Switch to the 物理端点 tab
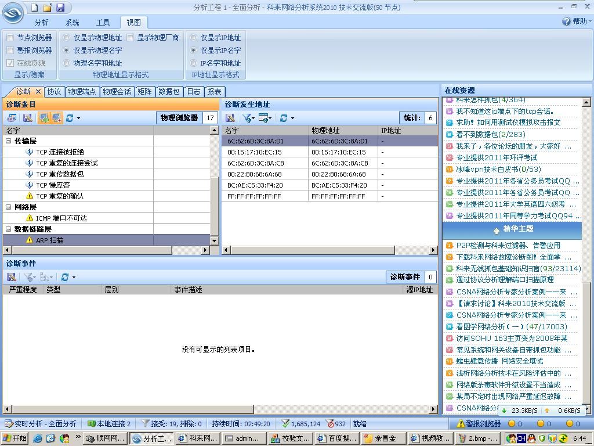The width and height of the screenshot is (594, 446). coord(82,92)
